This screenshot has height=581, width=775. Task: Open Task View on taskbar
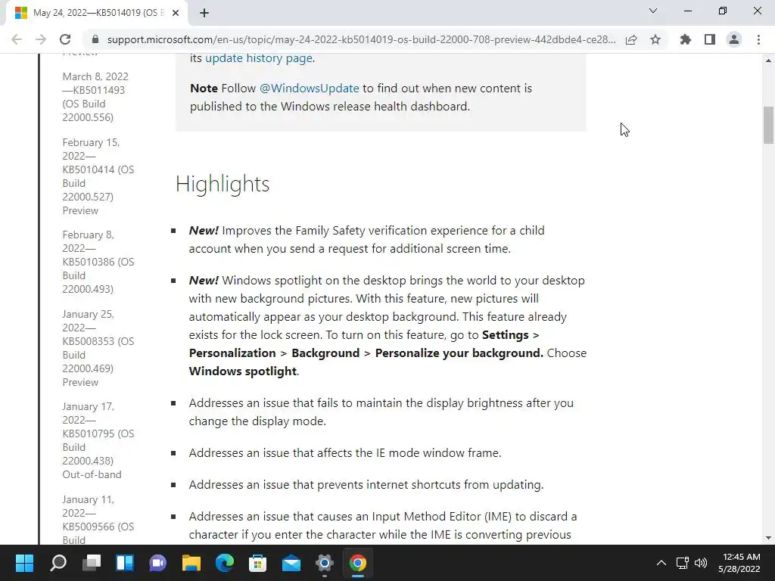(92, 563)
